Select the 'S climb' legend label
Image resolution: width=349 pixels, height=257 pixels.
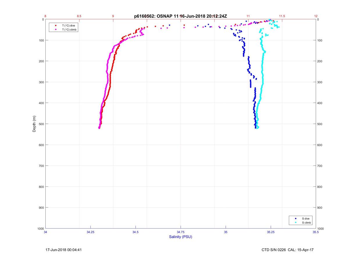click(307, 222)
